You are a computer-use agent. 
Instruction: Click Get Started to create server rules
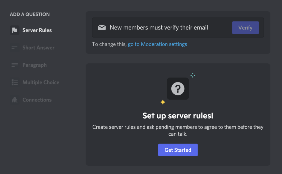tap(178, 150)
